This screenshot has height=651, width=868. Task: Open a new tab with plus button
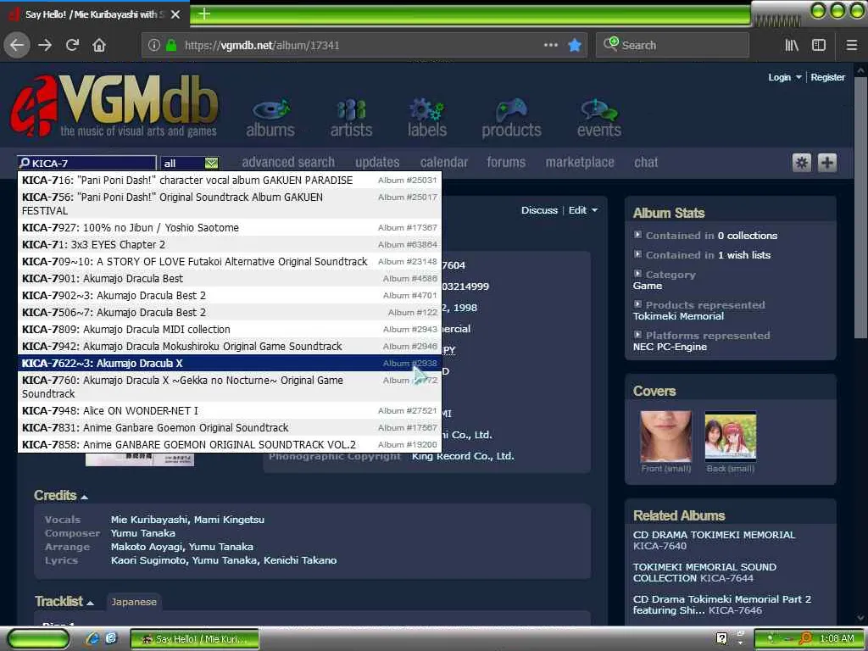[204, 14]
